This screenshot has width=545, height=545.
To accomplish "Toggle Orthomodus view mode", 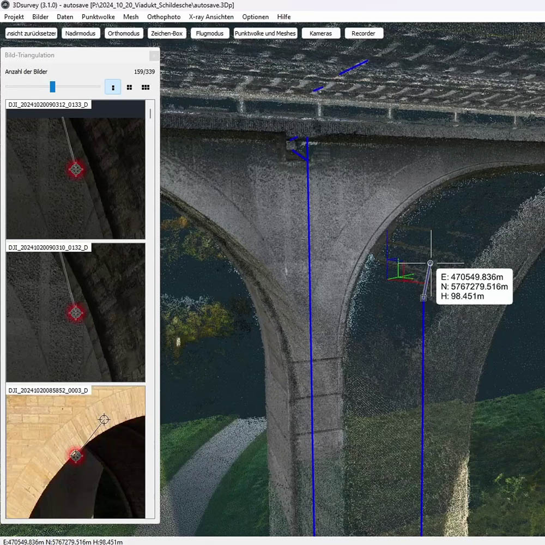I will tap(124, 33).
